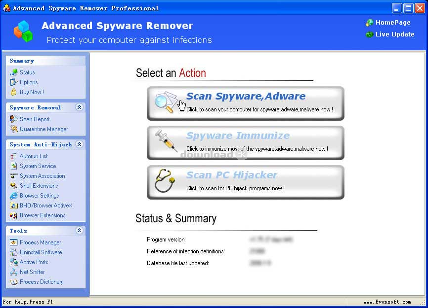The height and width of the screenshot is (308, 428).
Task: Click the Live Update green icon
Action: pos(370,34)
